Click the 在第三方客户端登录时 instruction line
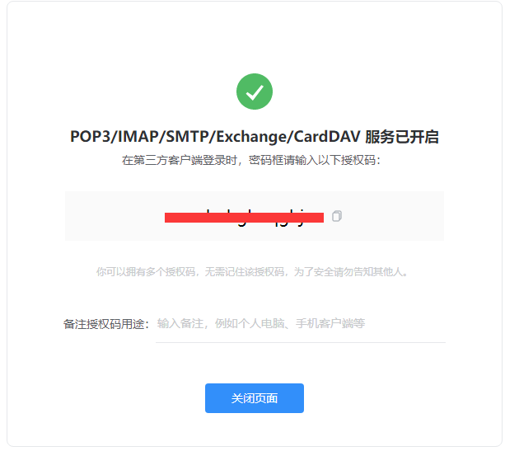 [180, 160]
